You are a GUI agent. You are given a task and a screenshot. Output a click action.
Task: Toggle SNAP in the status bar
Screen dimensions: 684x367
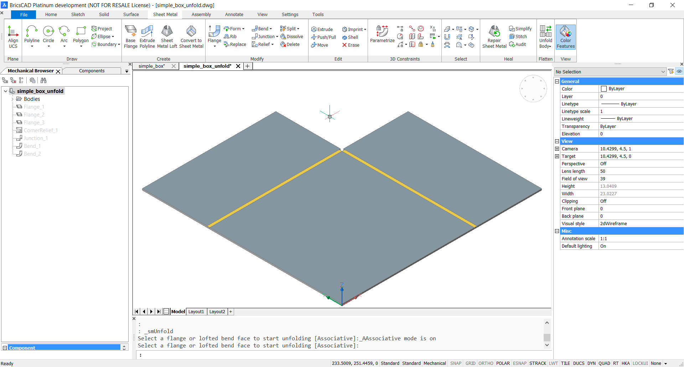coord(456,363)
